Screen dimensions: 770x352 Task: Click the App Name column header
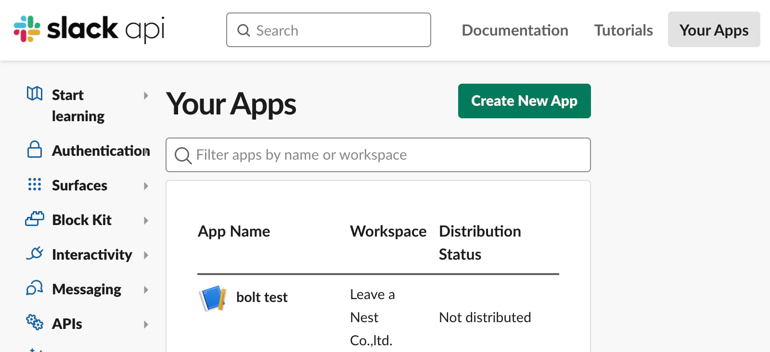coord(234,231)
